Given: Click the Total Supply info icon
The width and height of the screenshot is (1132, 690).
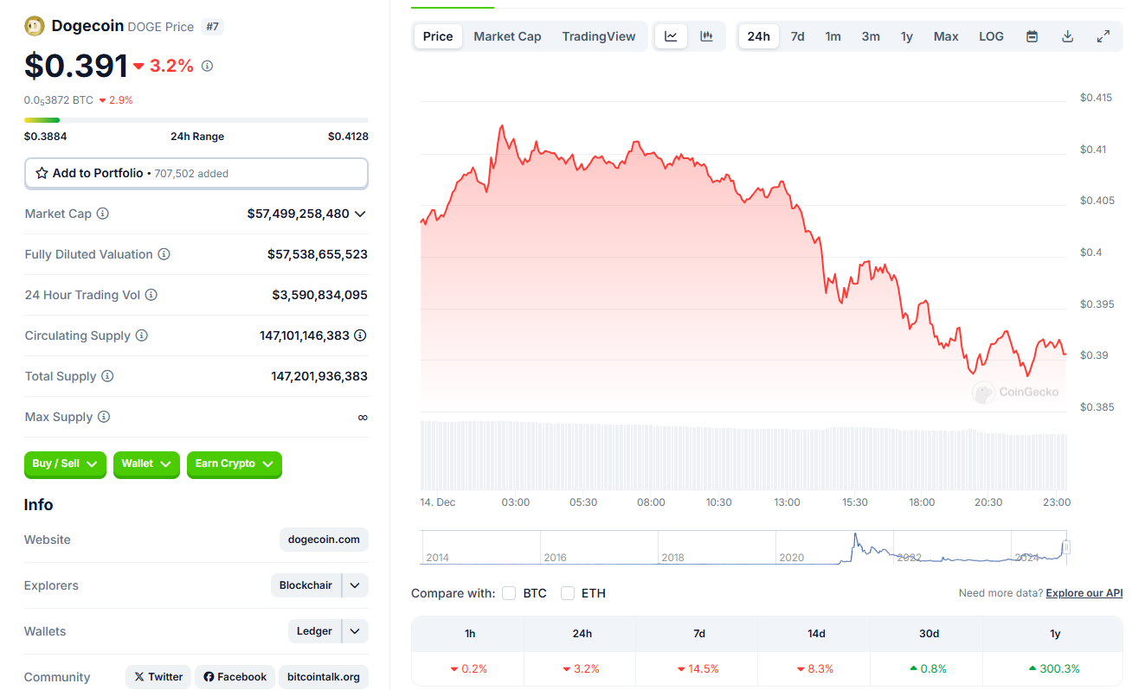Looking at the screenshot, I should point(107,376).
